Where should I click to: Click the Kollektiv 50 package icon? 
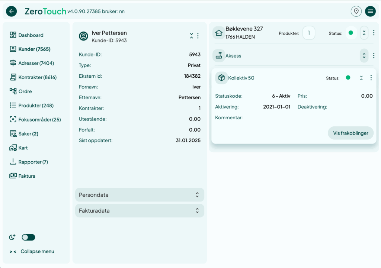tap(221, 78)
